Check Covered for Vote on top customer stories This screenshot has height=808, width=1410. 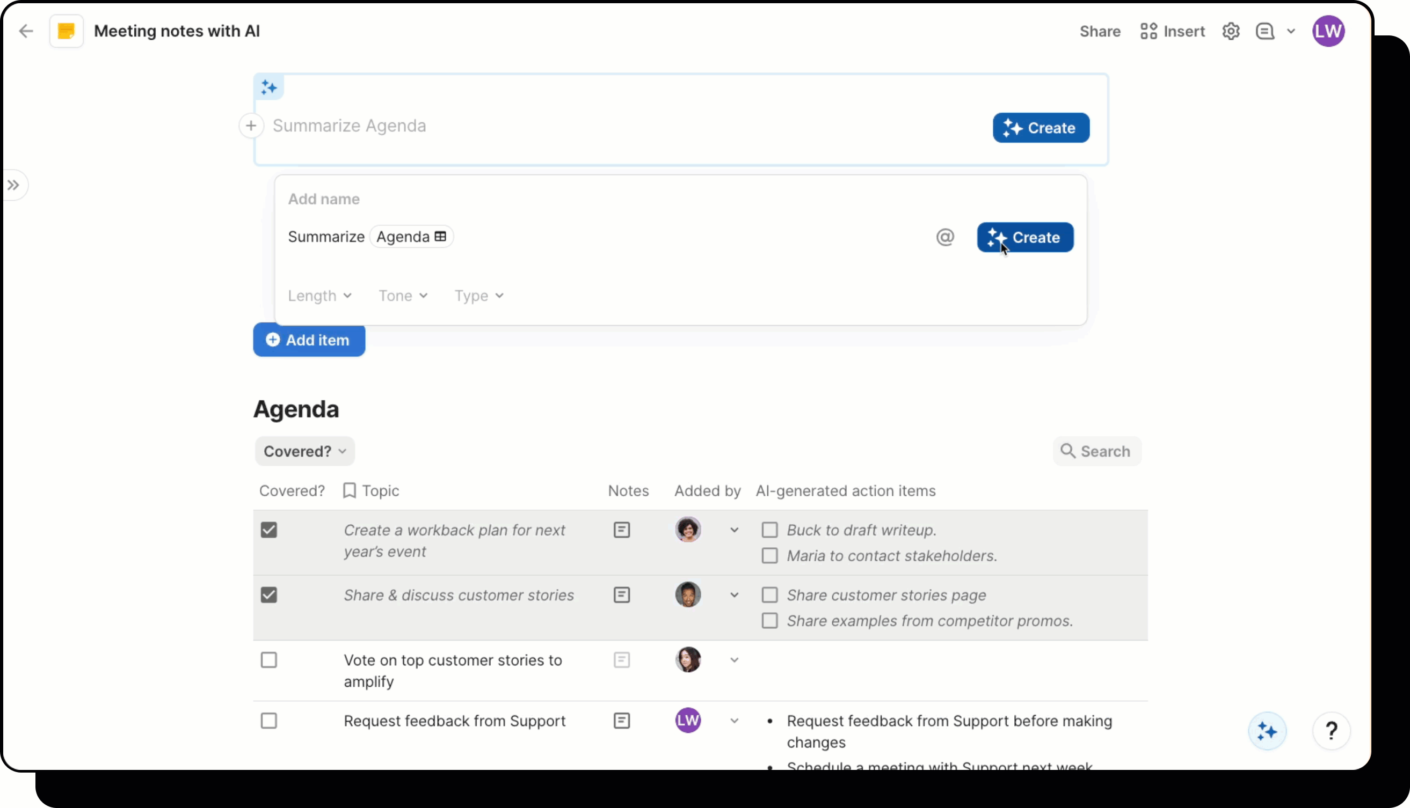[269, 660]
